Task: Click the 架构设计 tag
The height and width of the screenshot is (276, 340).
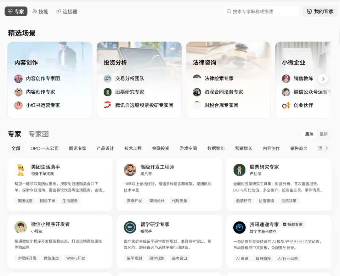Action: click(x=157, y=201)
